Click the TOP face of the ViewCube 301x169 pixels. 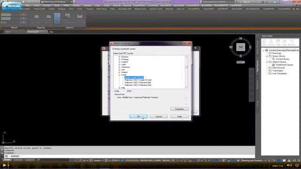point(240,47)
